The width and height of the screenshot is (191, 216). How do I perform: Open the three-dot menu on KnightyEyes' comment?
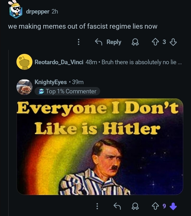point(97,206)
